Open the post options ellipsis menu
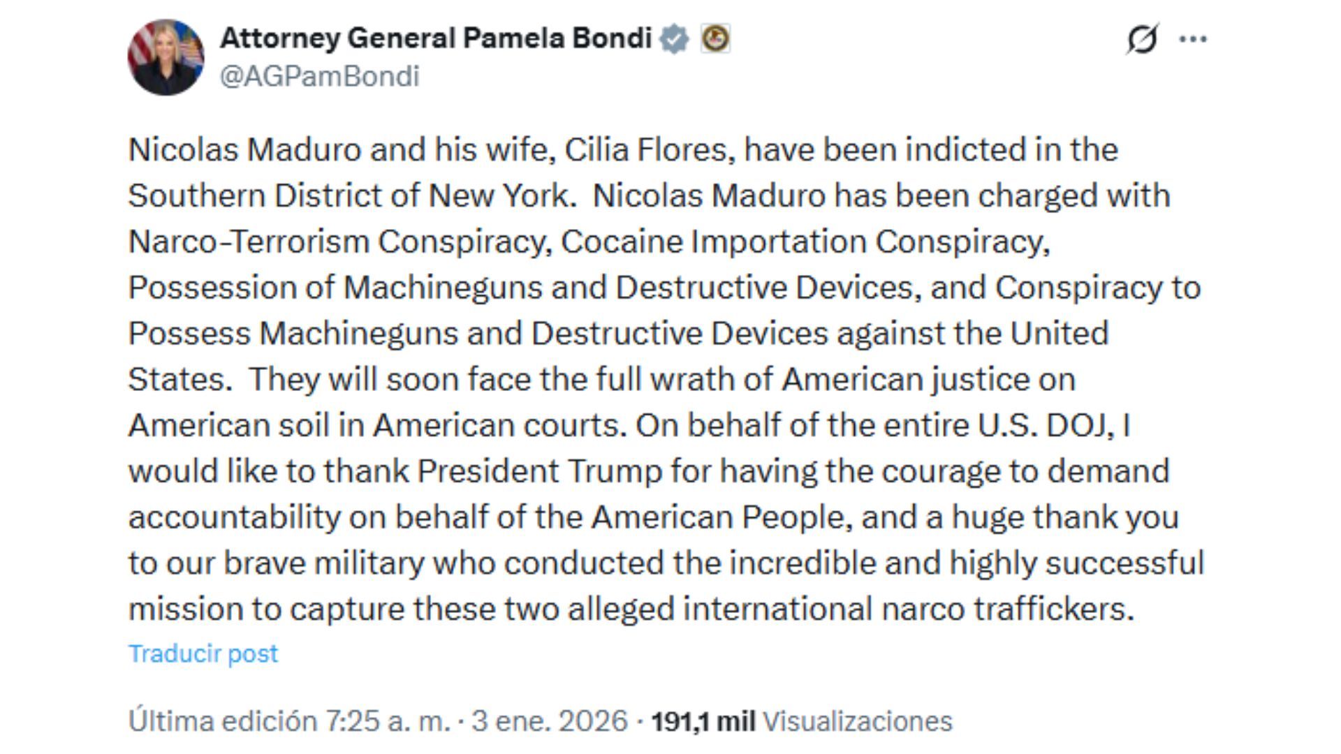 tap(1192, 40)
